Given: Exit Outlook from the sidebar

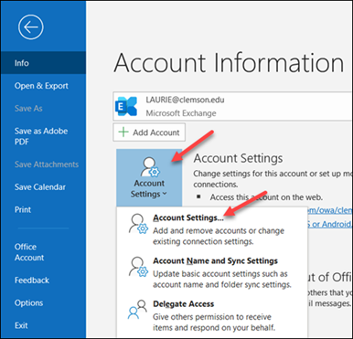Looking at the screenshot, I should 21,325.
